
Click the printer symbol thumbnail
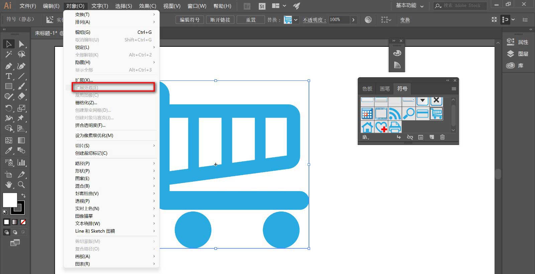coord(395,127)
